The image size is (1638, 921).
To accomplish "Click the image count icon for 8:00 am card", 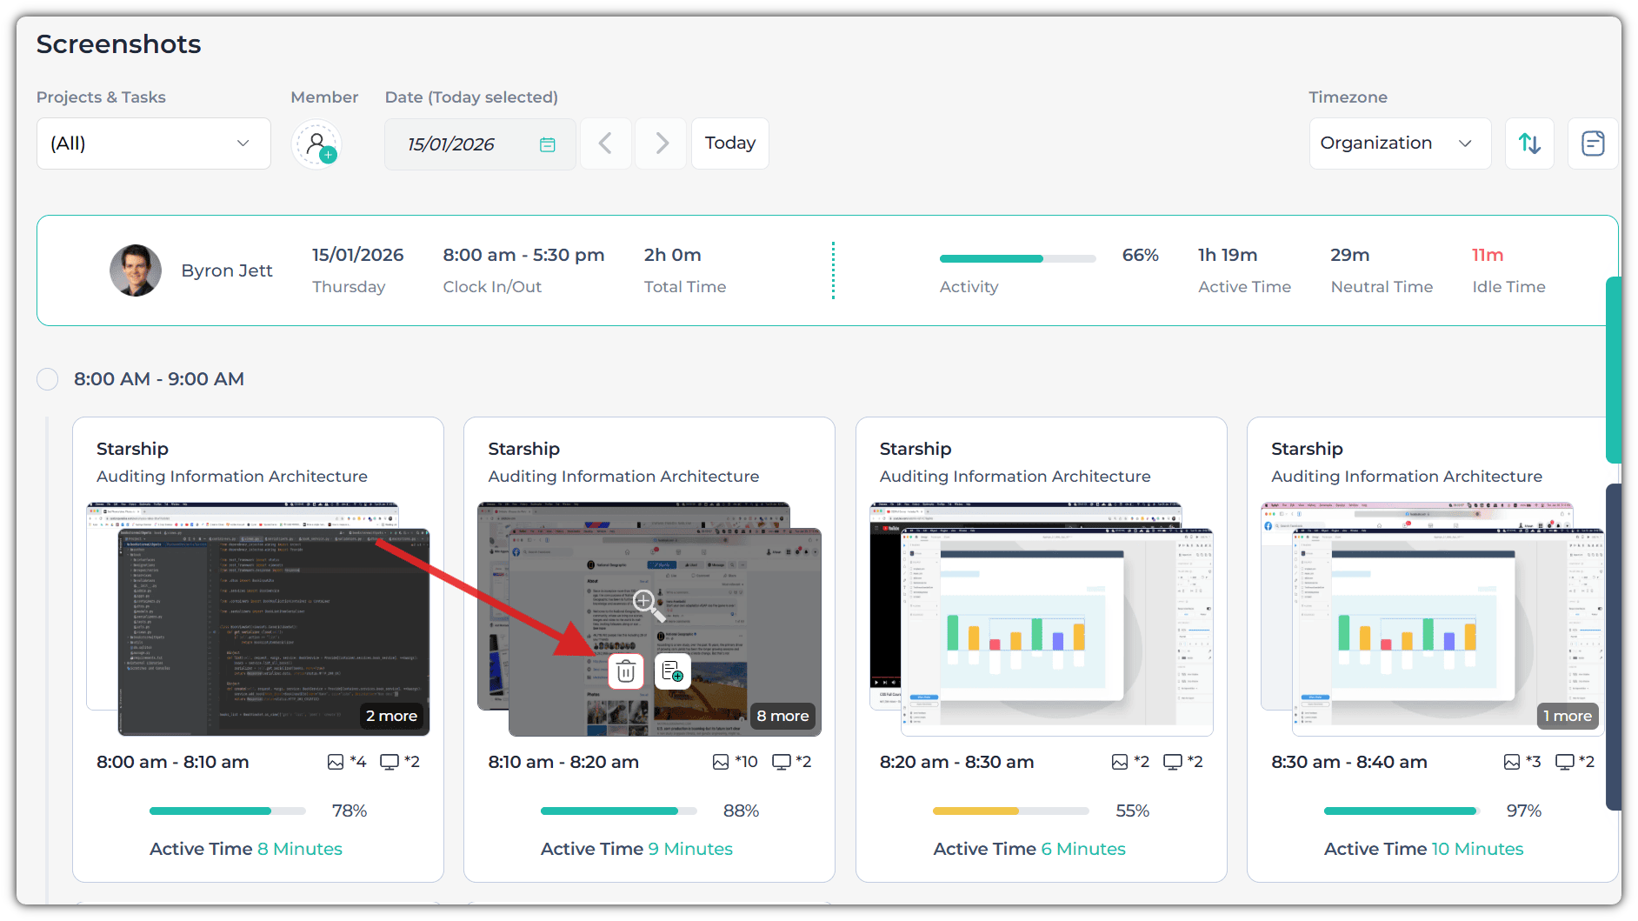I will tap(336, 762).
